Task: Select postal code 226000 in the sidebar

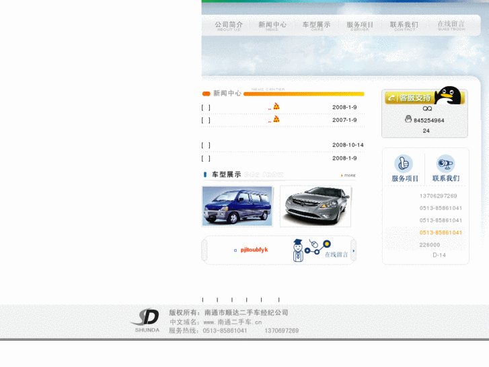Action: 430,245
